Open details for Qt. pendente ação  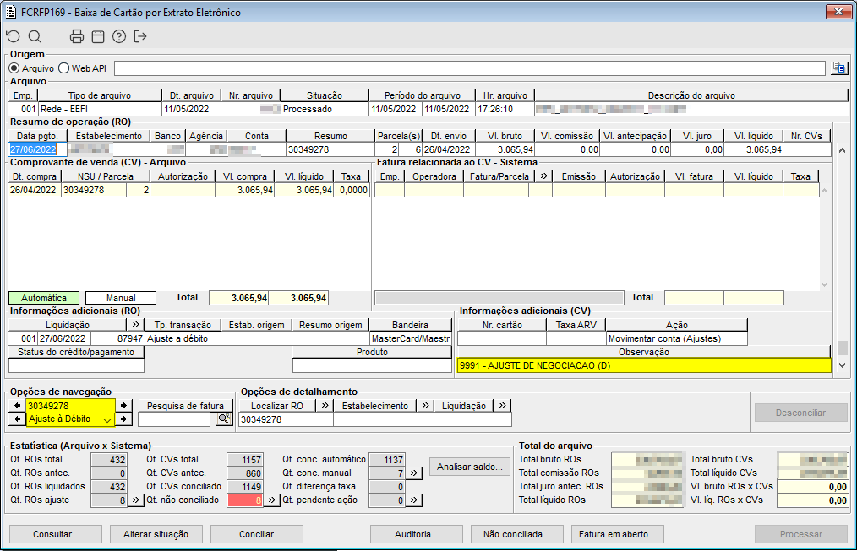point(414,500)
